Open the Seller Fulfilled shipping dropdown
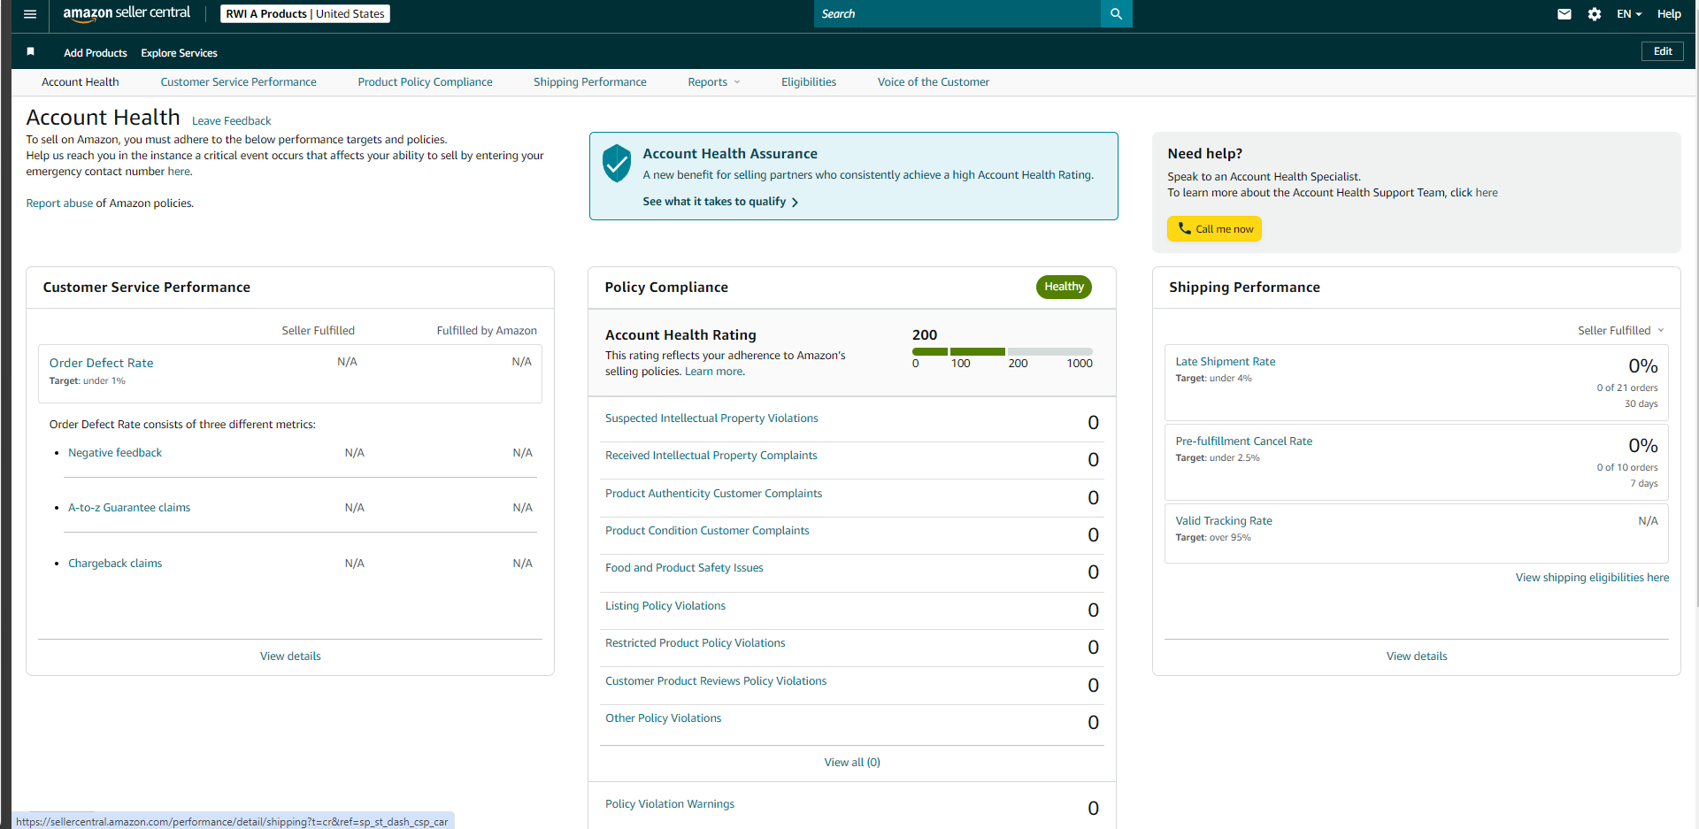1699x829 pixels. click(1620, 331)
